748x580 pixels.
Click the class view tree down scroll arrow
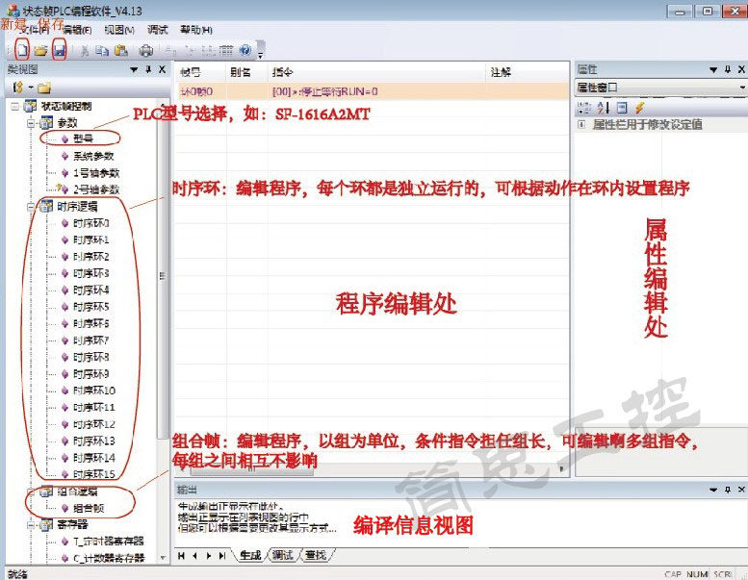[x=163, y=558]
